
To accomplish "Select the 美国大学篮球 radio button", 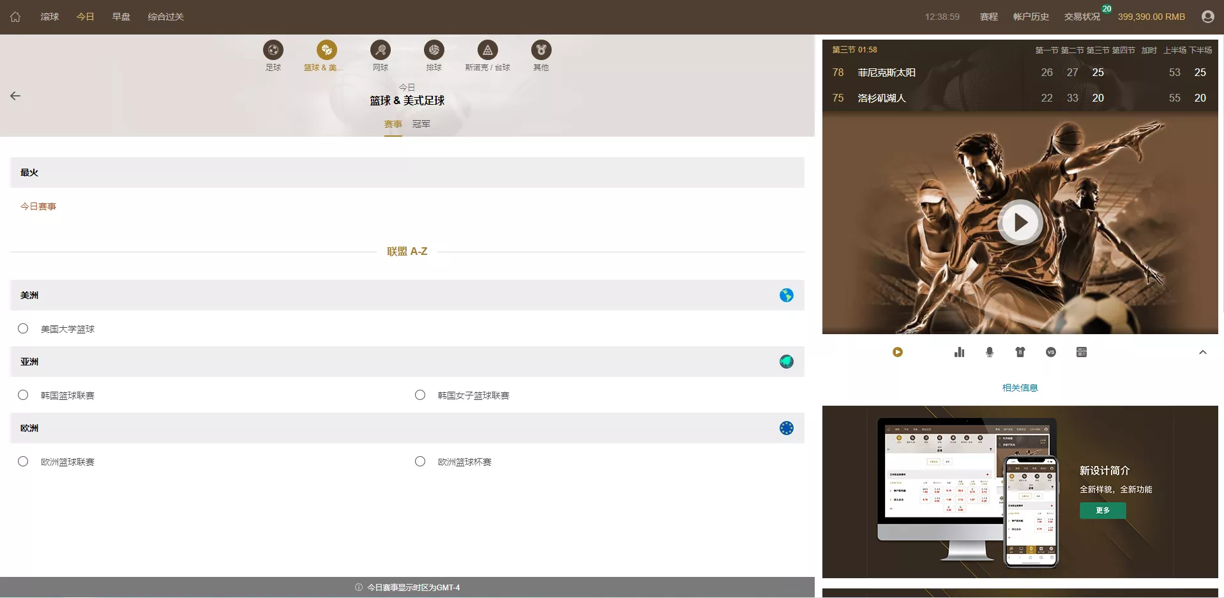I will click(x=24, y=329).
